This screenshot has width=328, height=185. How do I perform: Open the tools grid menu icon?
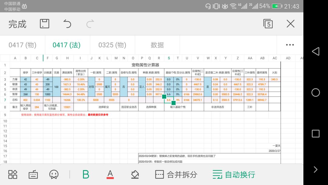(x=12, y=174)
